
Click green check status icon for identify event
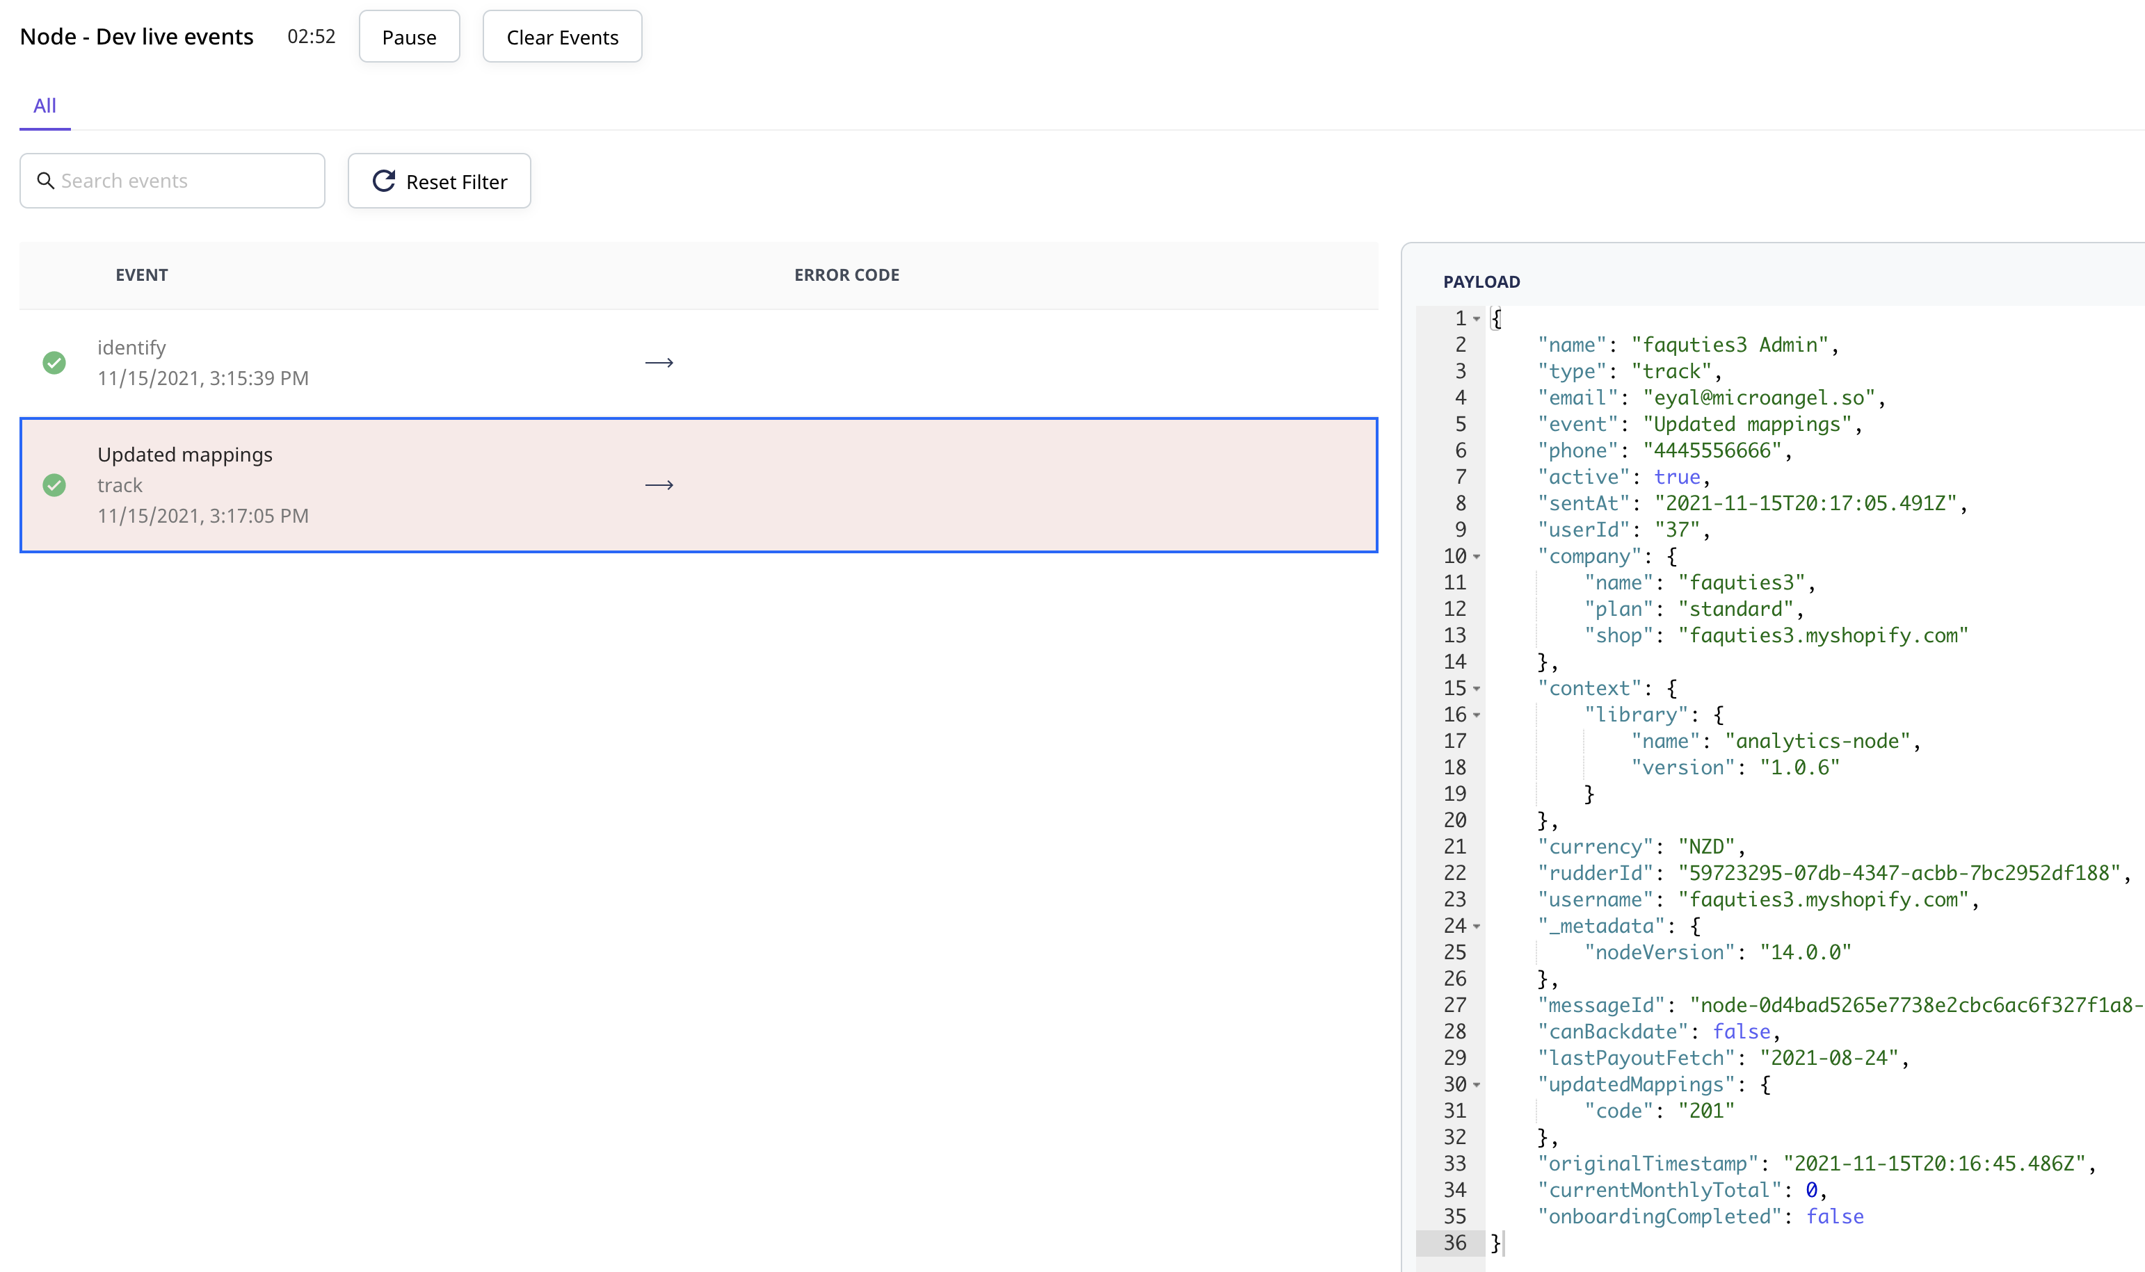pyautogui.click(x=54, y=363)
